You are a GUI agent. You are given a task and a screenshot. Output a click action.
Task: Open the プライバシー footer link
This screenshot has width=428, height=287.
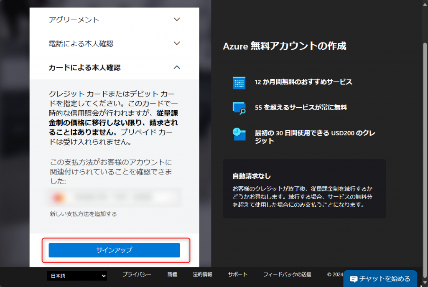tap(137, 274)
